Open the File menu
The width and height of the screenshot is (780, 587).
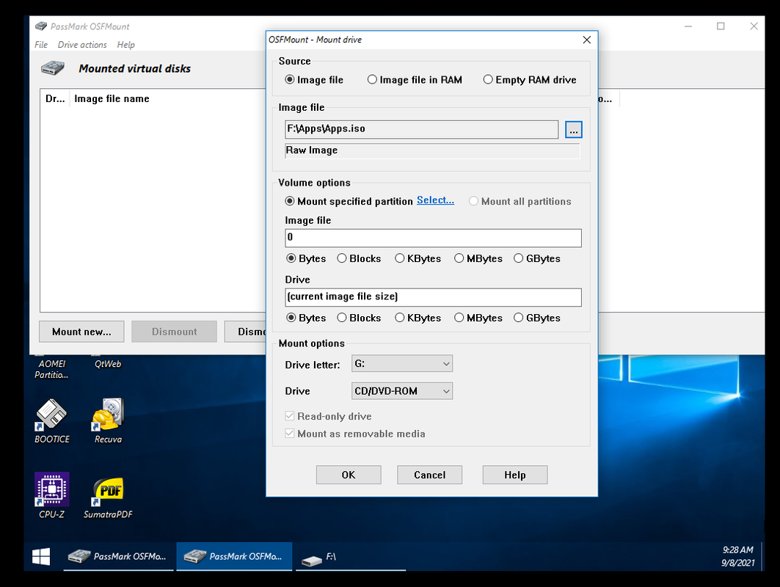click(41, 45)
